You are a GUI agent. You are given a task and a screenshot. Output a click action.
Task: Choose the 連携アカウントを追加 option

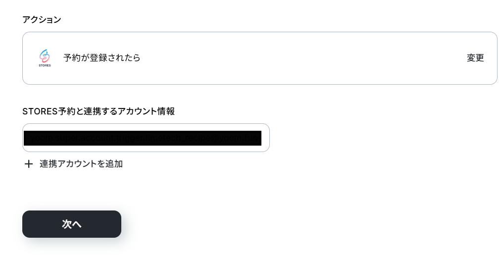tap(81, 164)
